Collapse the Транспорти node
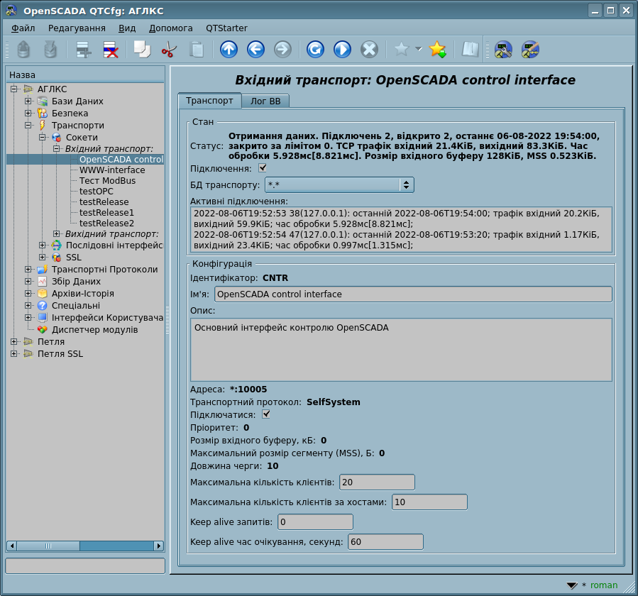 (x=28, y=126)
